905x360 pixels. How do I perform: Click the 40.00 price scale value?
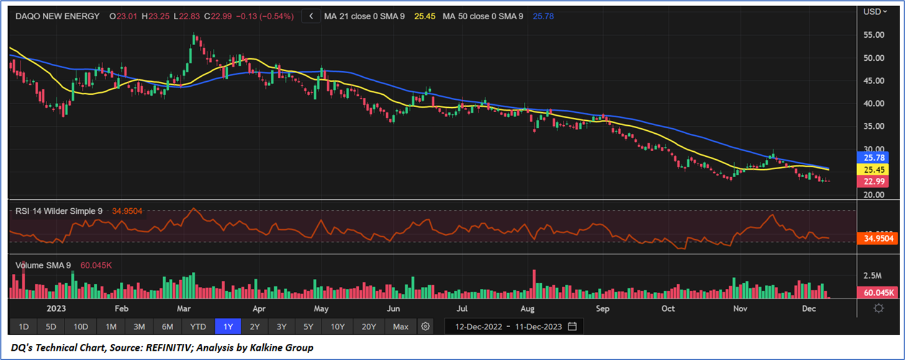point(873,103)
